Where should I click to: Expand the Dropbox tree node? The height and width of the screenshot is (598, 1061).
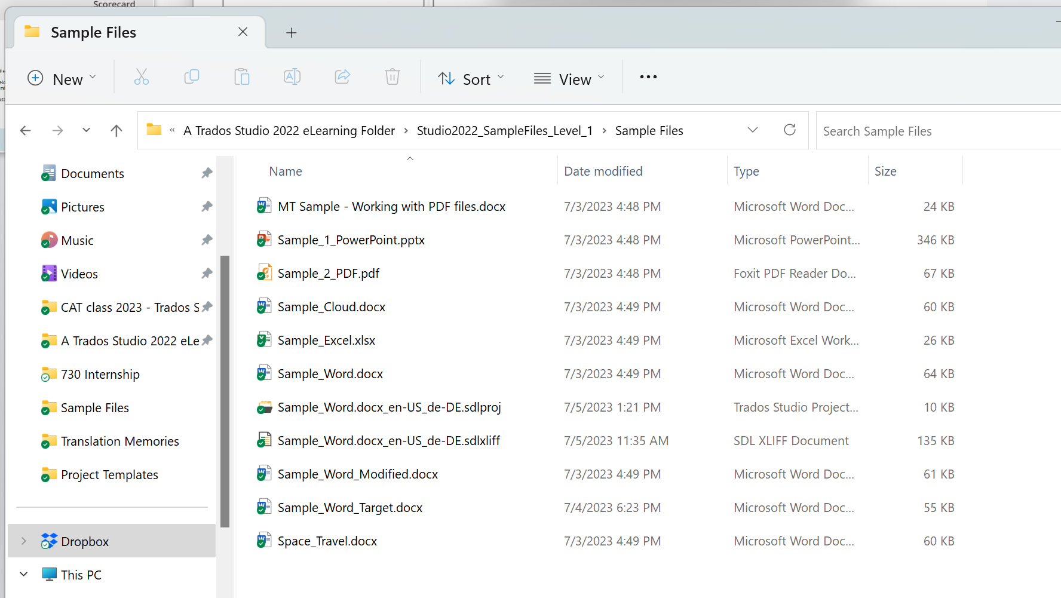(24, 541)
